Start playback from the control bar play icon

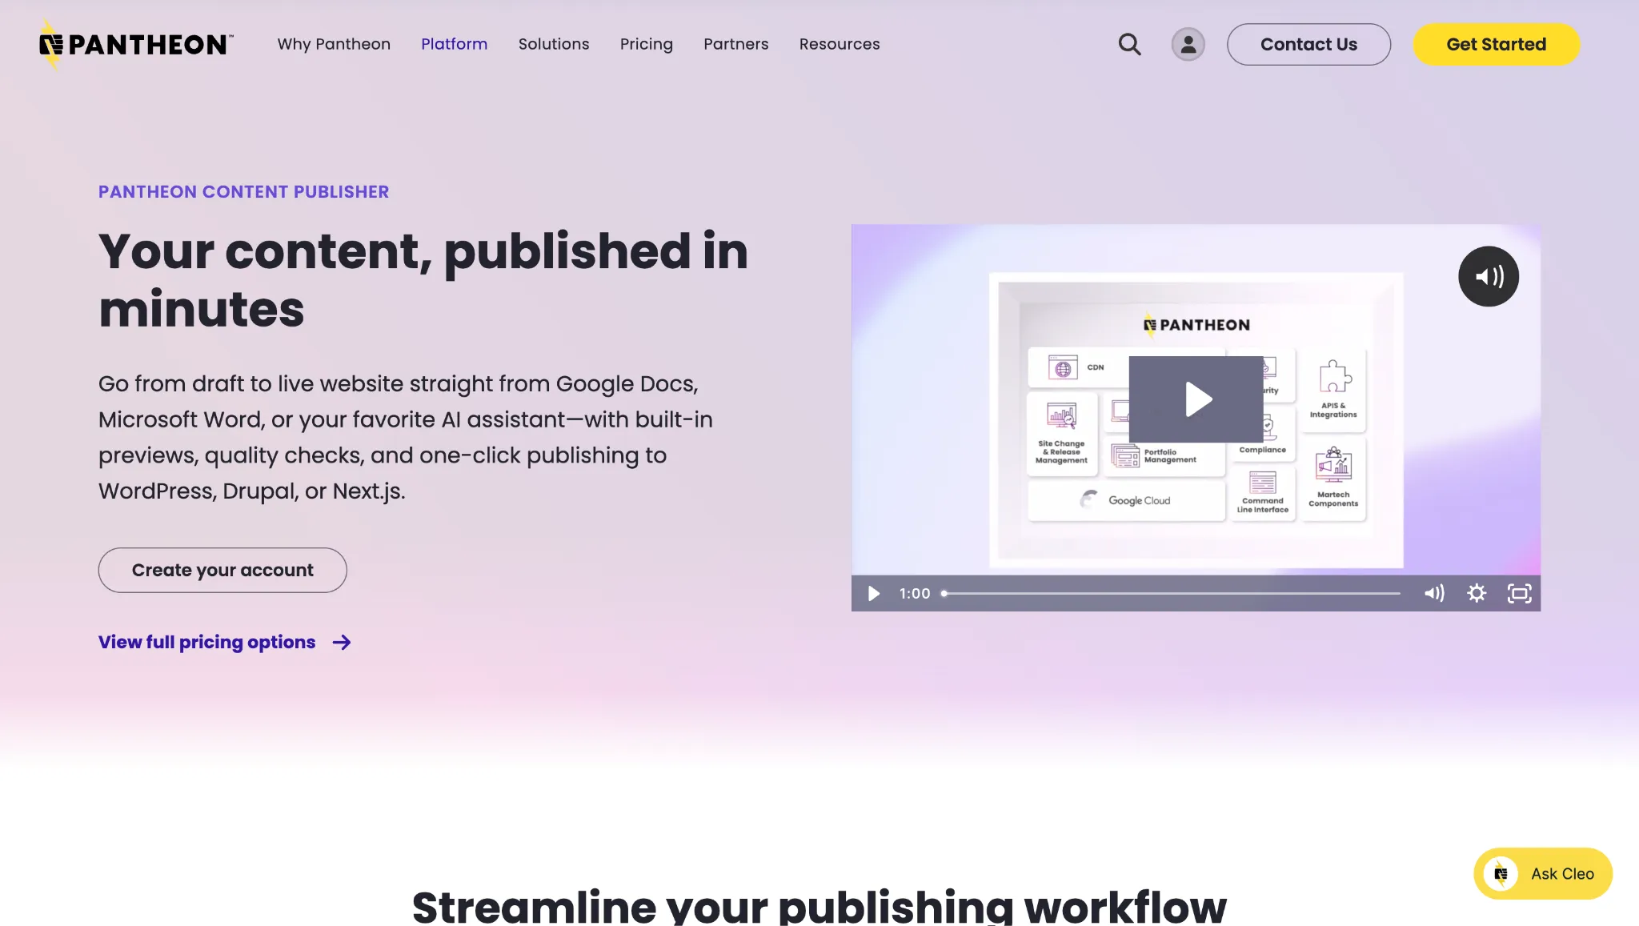[x=874, y=593]
